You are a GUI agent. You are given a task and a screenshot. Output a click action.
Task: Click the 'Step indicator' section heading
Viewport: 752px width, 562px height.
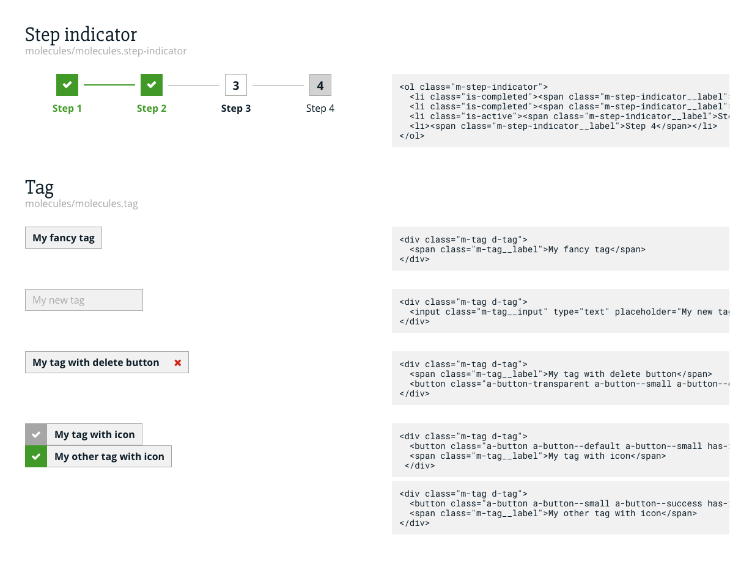tap(81, 34)
